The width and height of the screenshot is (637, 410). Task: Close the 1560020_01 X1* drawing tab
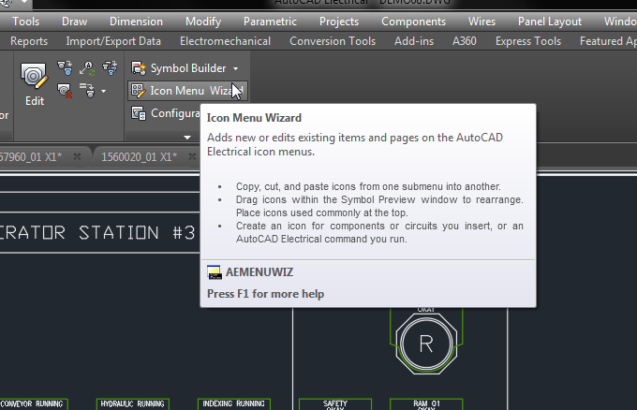click(x=192, y=156)
